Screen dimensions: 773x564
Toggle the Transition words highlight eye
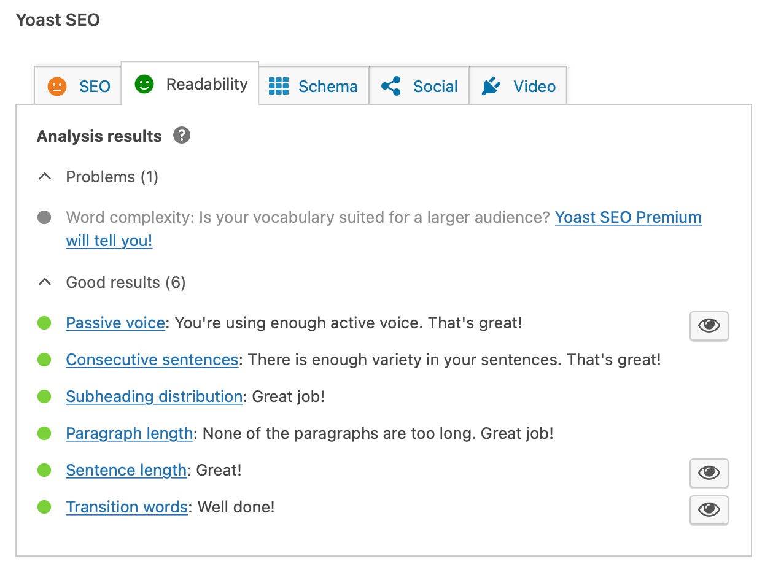(709, 509)
